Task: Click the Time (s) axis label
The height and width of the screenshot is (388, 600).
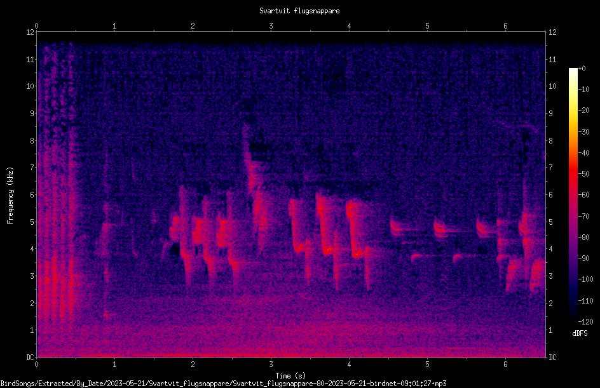Action: (290, 375)
